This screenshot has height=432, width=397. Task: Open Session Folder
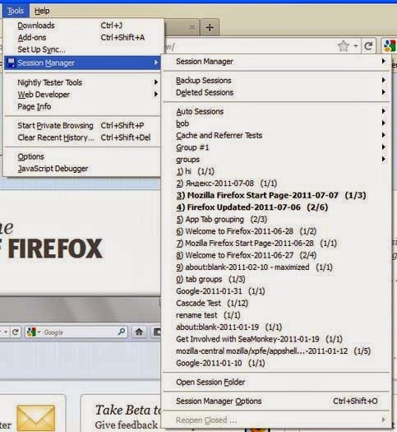tap(276, 383)
